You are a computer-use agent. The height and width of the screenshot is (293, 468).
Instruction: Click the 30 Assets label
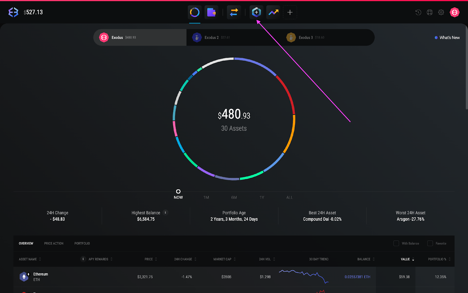tap(234, 128)
